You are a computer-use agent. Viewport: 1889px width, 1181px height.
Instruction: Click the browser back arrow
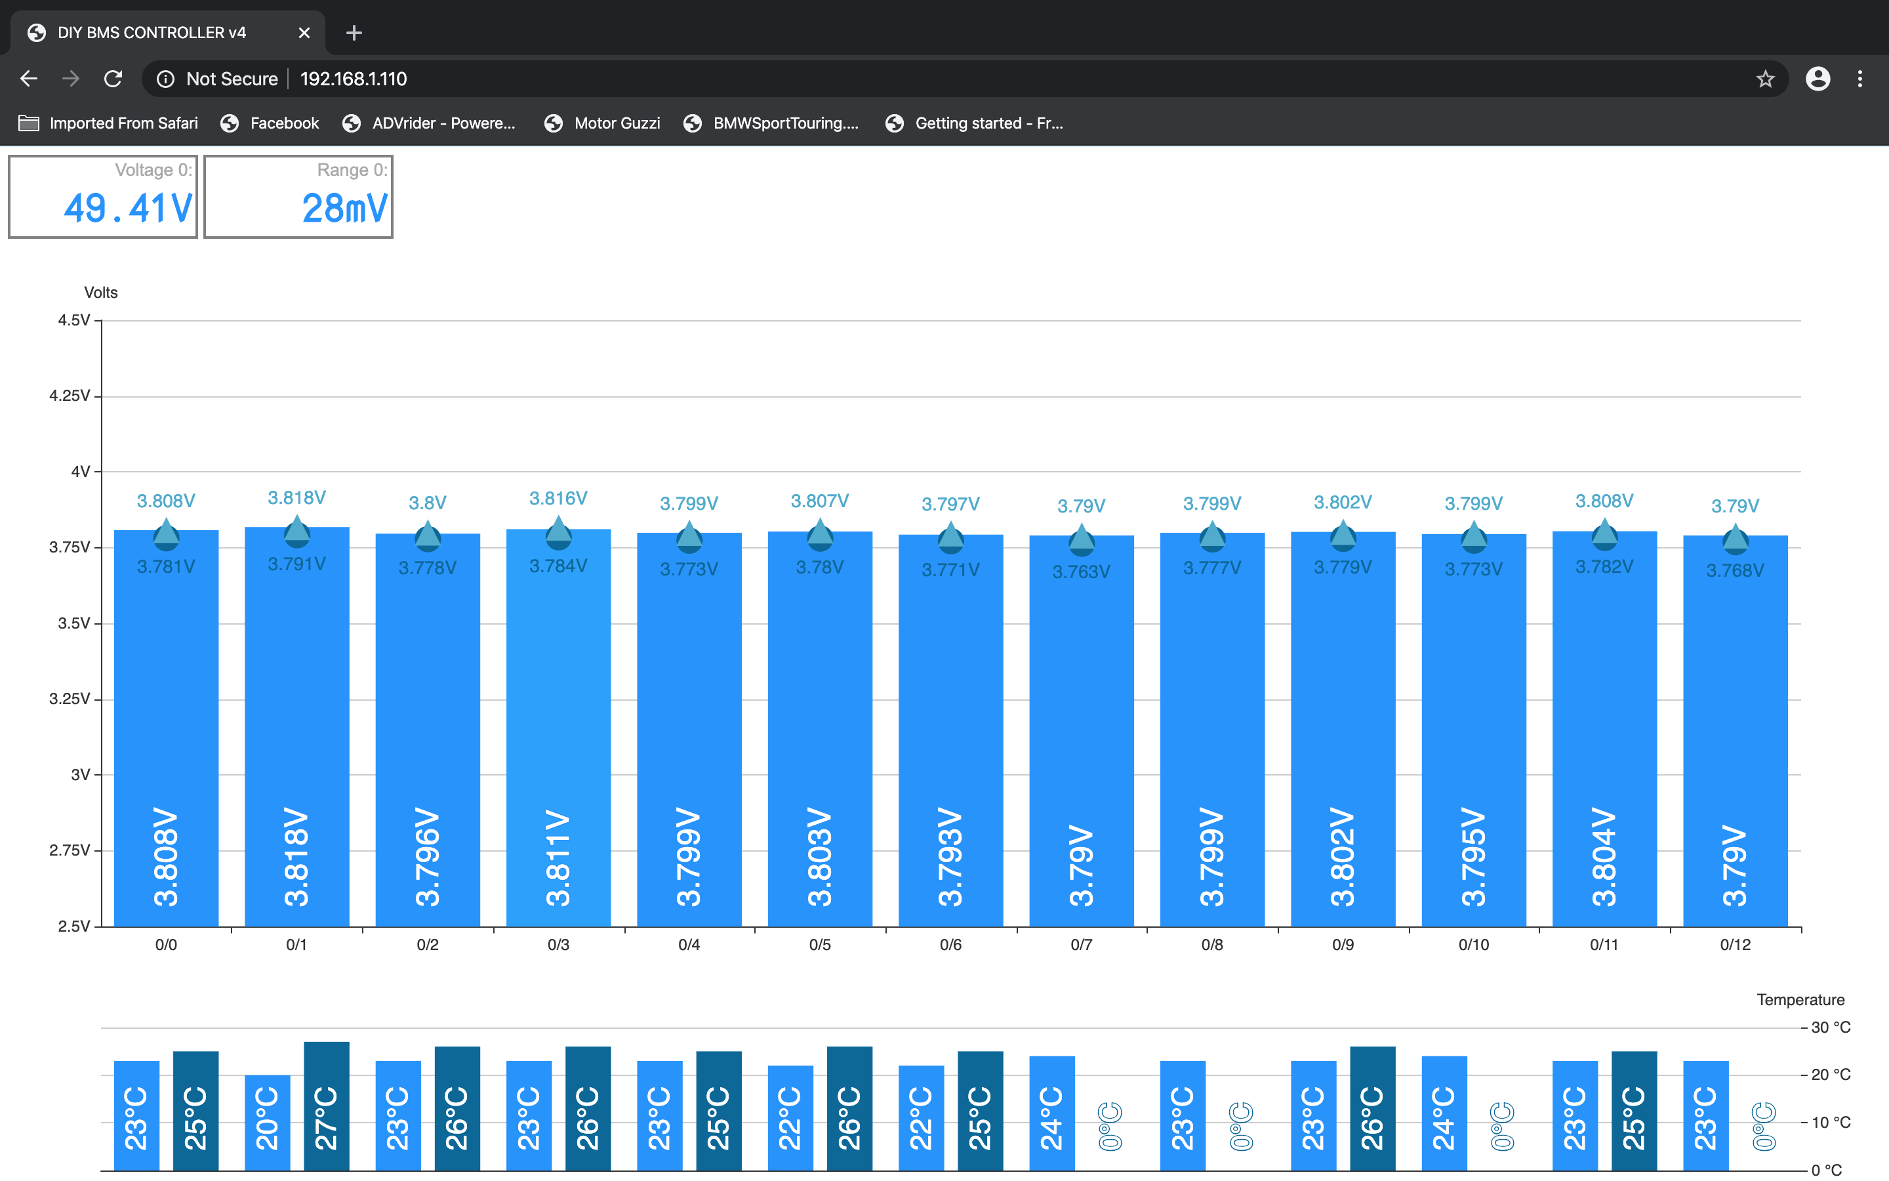click(x=29, y=79)
